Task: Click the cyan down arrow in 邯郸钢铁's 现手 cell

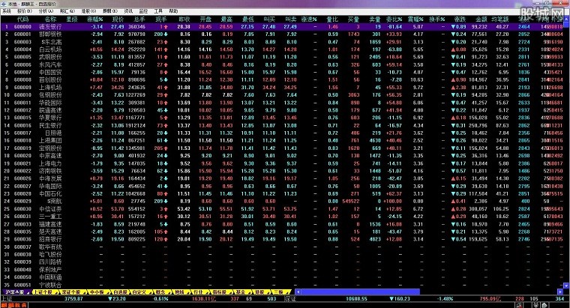Action: [x=166, y=34]
